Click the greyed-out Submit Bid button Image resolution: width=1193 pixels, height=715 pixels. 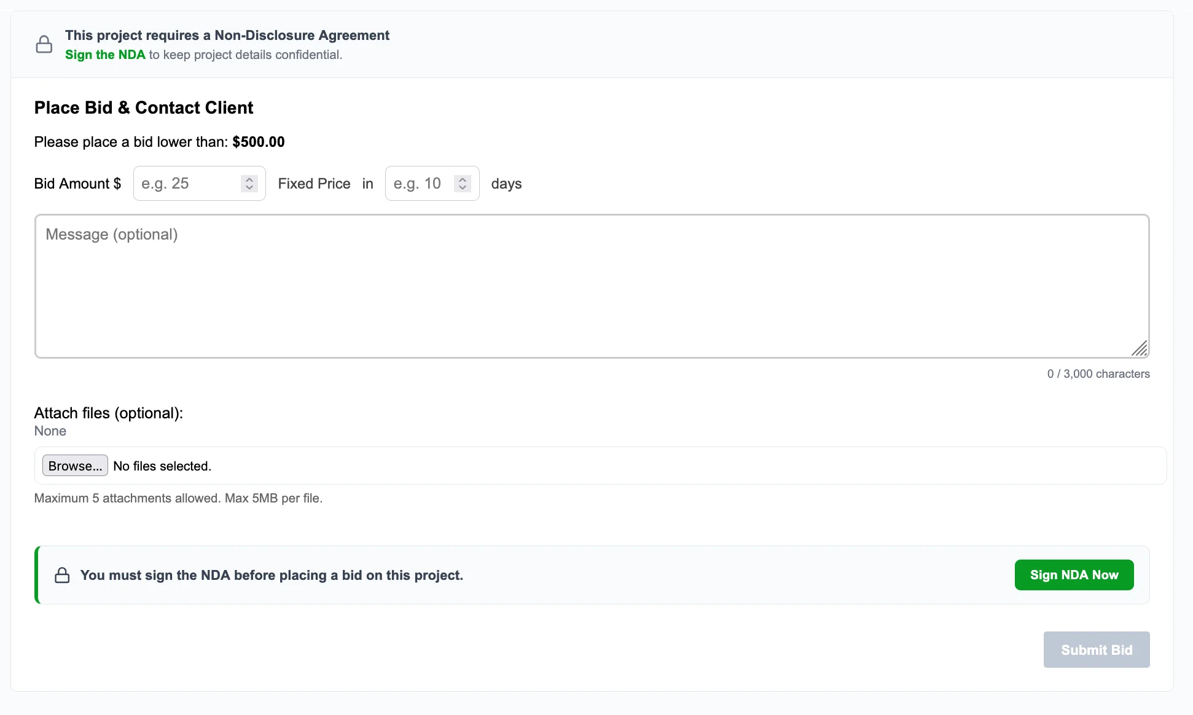coord(1096,650)
